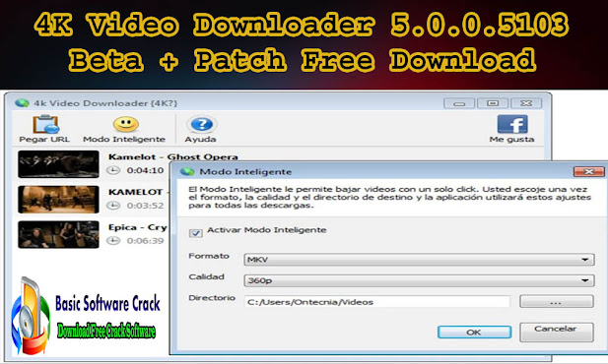Click the Me gusta Facebook icon
Screen dimensions: 608x364
tap(512, 124)
